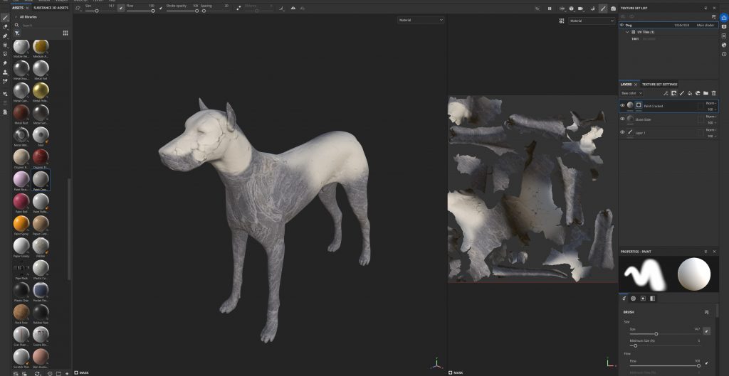
Task: Open the Substance 3D Assets tab
Action: pyautogui.click(x=52, y=8)
